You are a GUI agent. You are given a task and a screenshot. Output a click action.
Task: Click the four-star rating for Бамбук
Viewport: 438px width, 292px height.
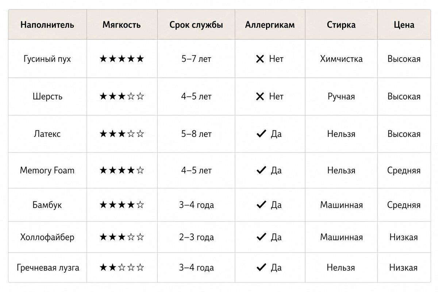[122, 205]
